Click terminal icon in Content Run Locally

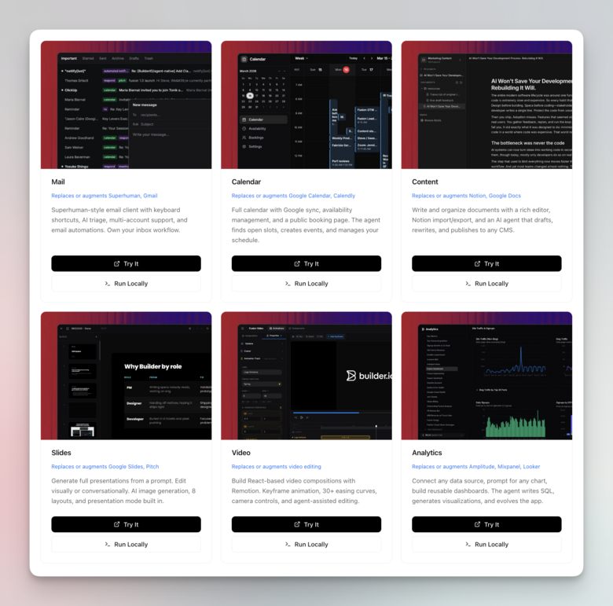468,284
